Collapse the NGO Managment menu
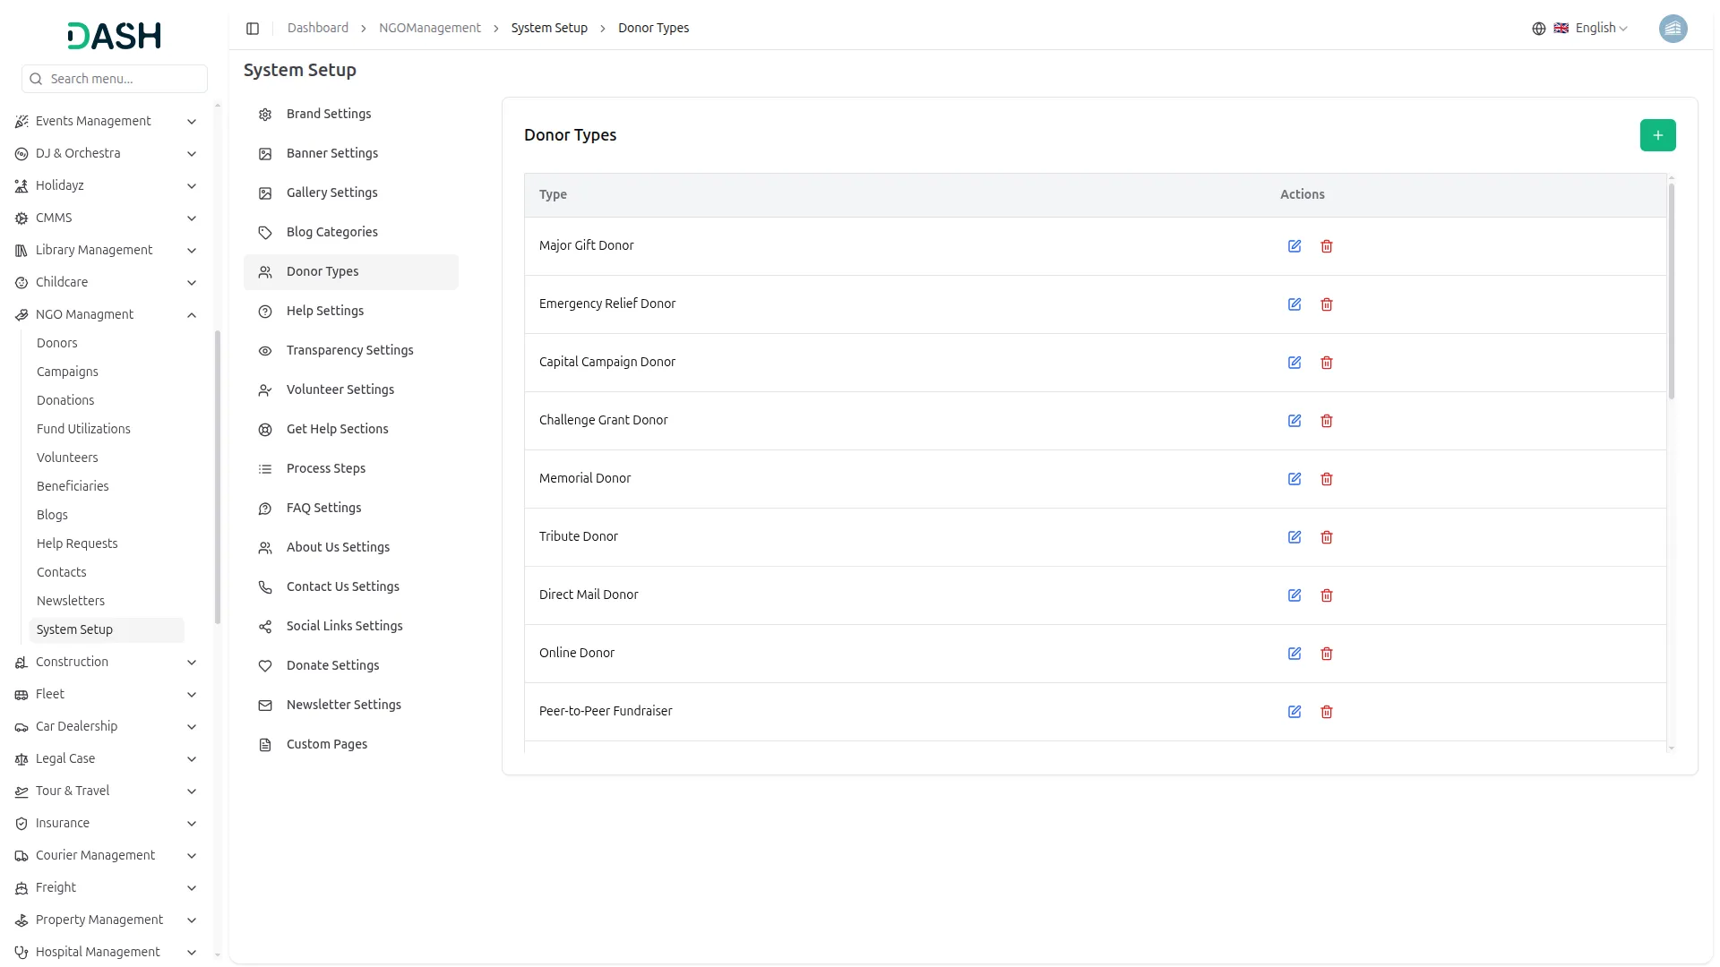 point(192,315)
